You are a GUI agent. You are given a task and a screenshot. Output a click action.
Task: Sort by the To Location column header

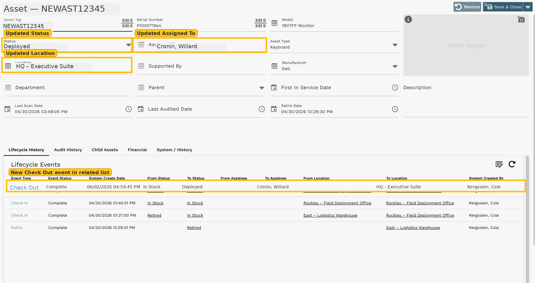(x=397, y=178)
